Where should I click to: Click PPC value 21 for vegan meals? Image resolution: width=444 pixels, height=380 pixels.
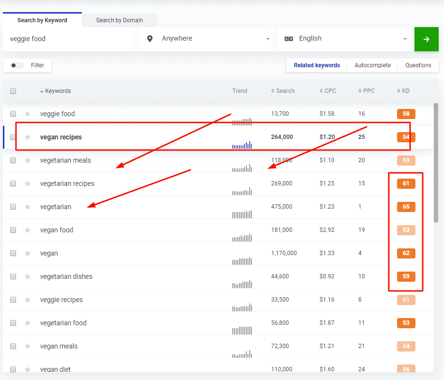coord(361,346)
